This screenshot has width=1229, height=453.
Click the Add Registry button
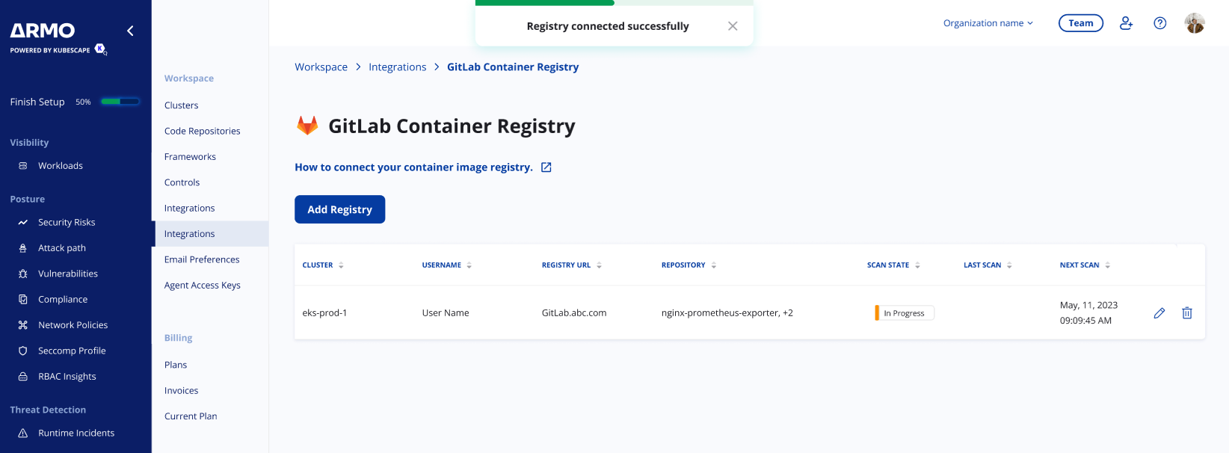click(x=340, y=209)
